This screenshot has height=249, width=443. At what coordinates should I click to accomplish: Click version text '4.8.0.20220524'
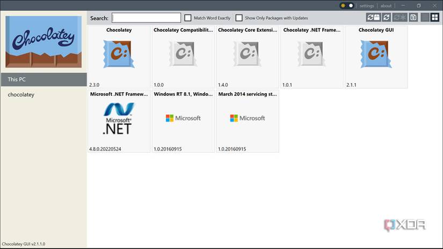[105, 149]
